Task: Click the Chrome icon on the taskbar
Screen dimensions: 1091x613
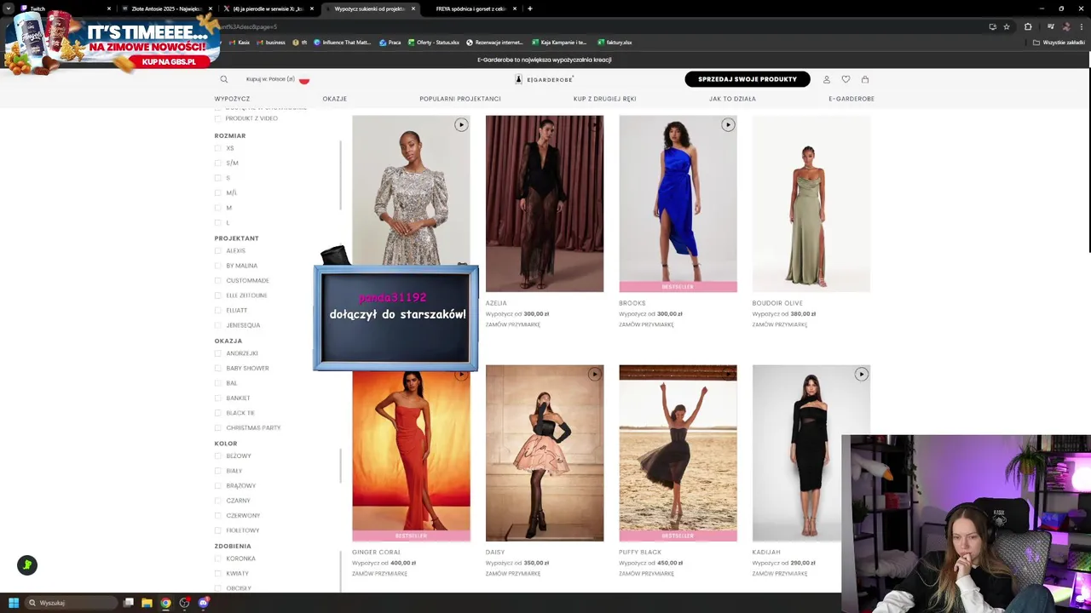Action: click(x=165, y=603)
